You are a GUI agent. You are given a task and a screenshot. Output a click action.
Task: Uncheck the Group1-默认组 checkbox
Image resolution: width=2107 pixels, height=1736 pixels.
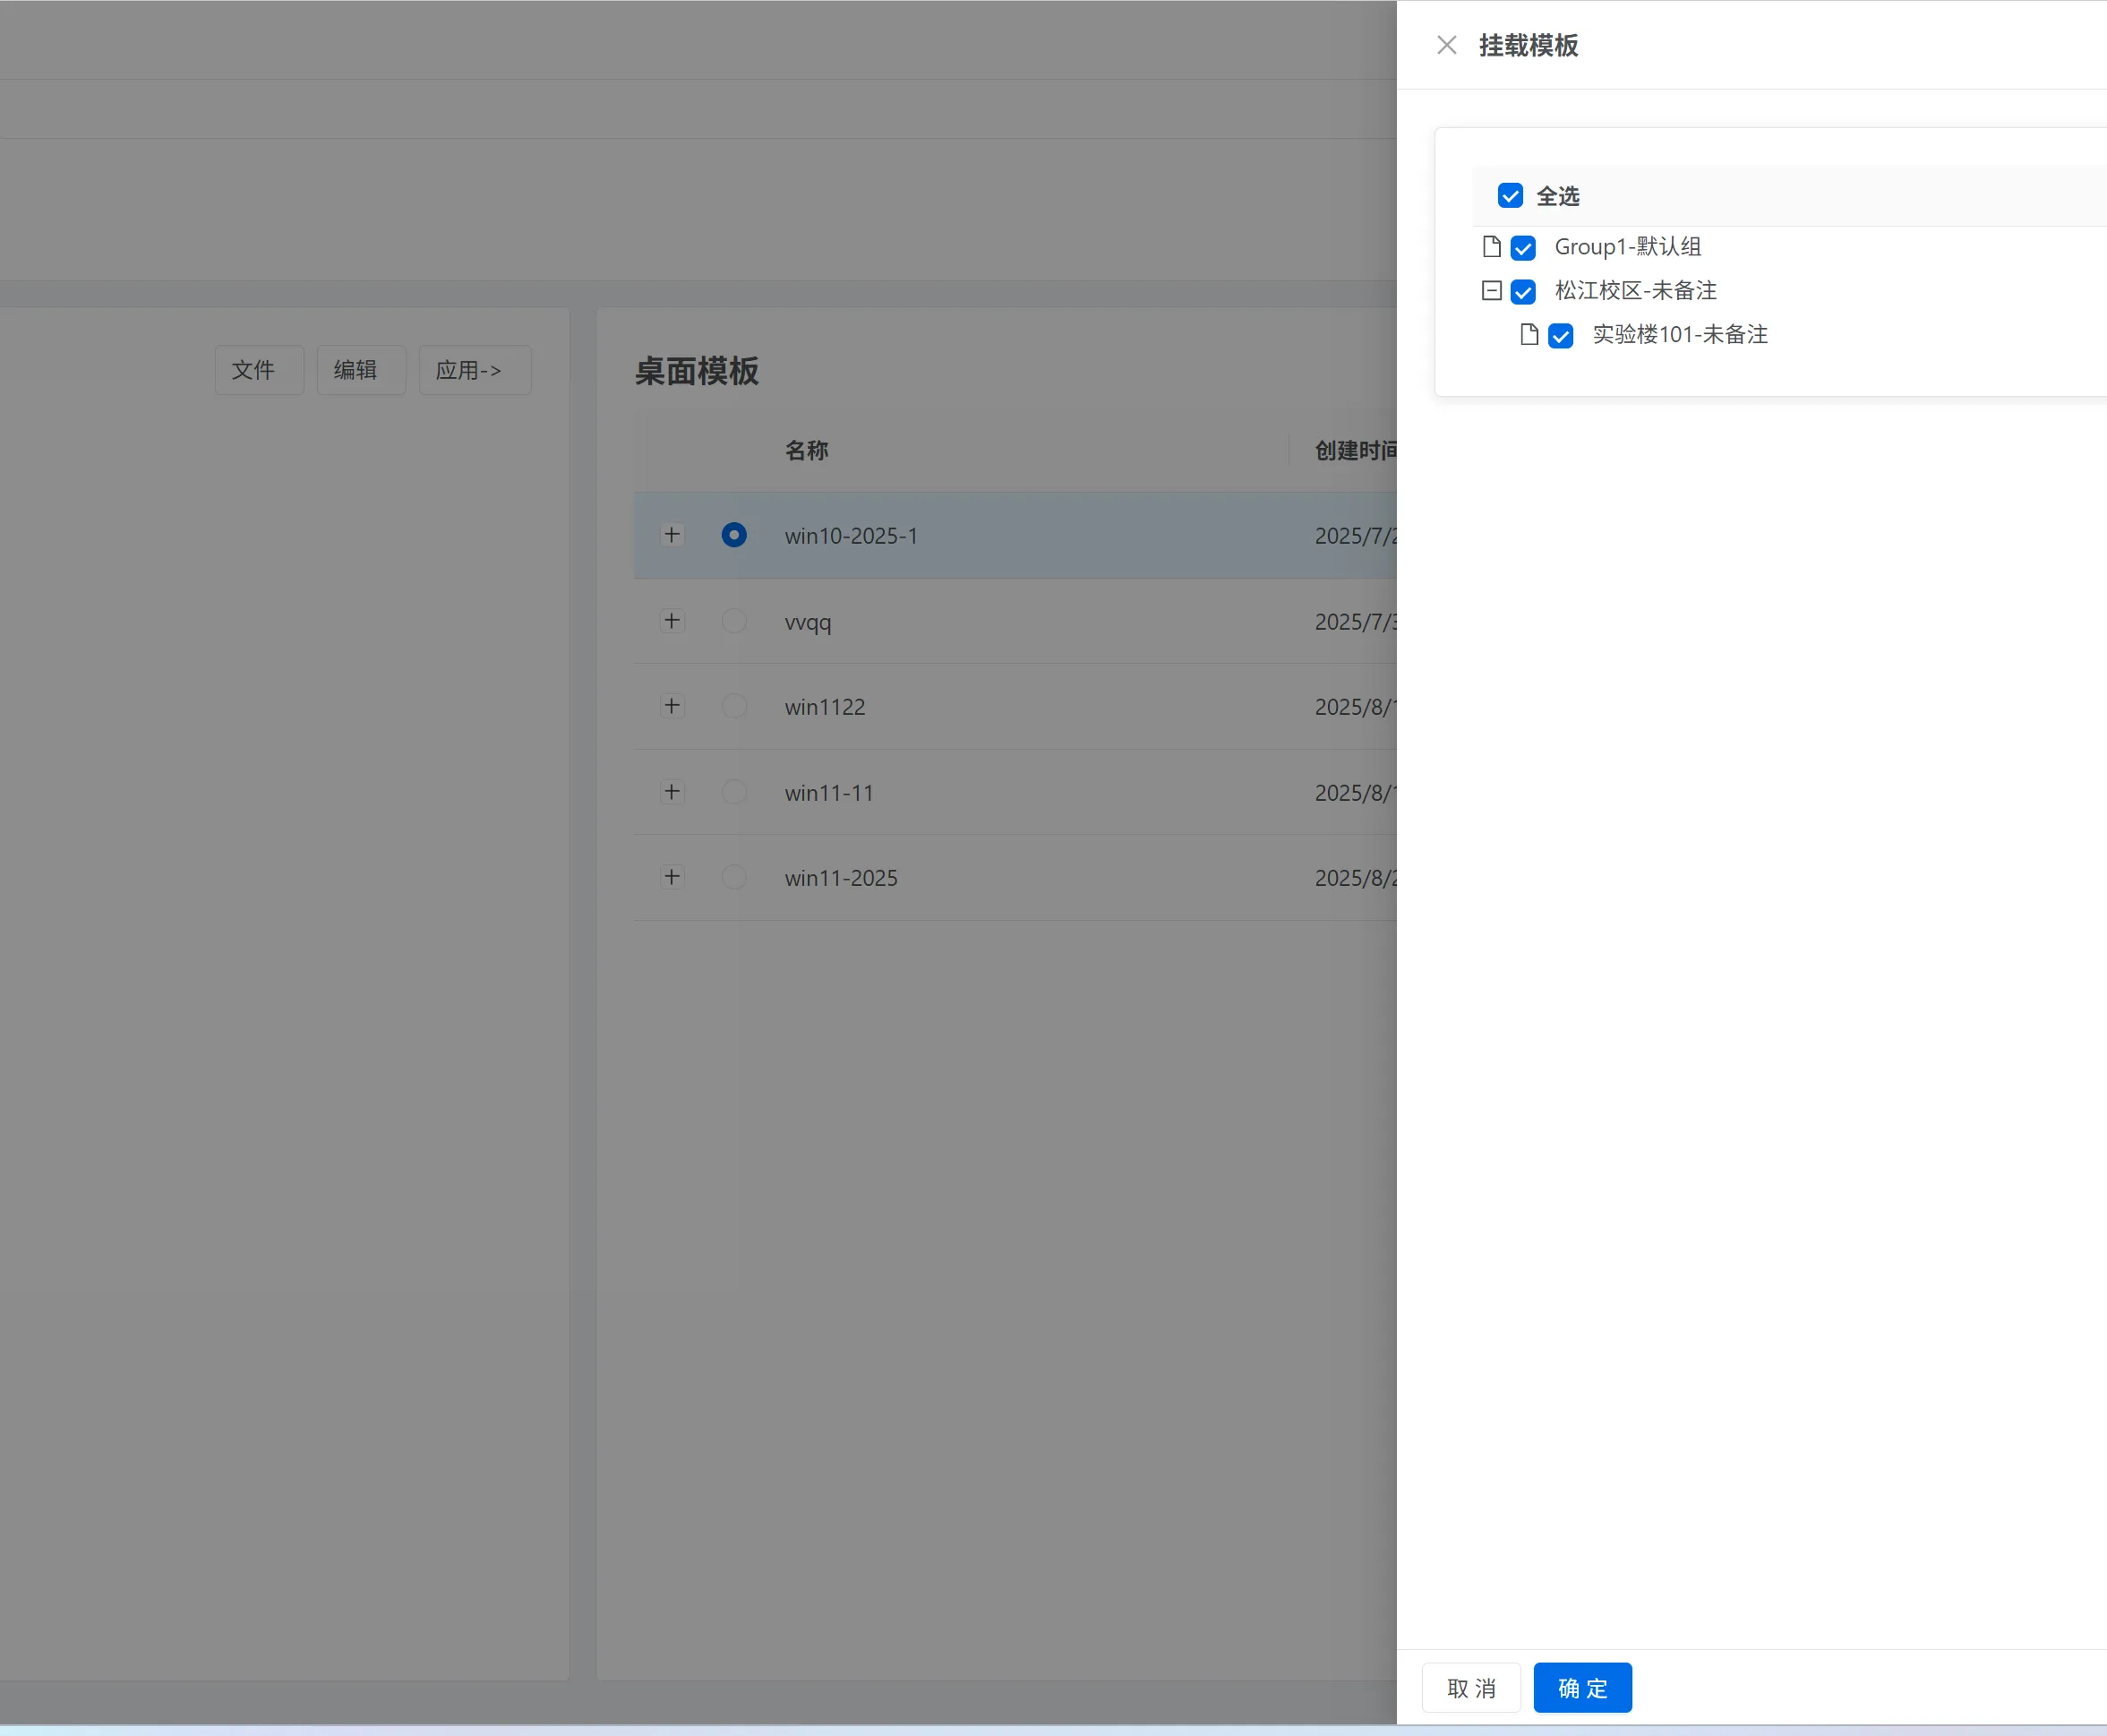[x=1522, y=247]
